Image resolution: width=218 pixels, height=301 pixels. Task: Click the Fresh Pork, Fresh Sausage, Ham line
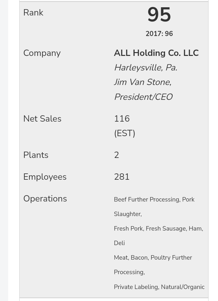point(158,229)
